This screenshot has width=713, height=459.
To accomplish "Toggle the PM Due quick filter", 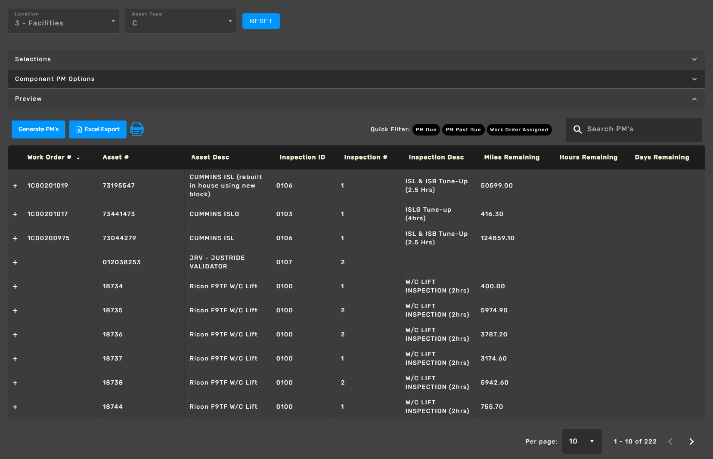I will point(426,129).
